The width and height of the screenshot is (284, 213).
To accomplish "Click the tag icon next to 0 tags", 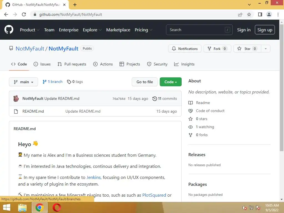I will coord(69,82).
